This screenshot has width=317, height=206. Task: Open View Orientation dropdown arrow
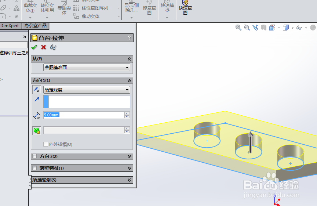point(279,28)
